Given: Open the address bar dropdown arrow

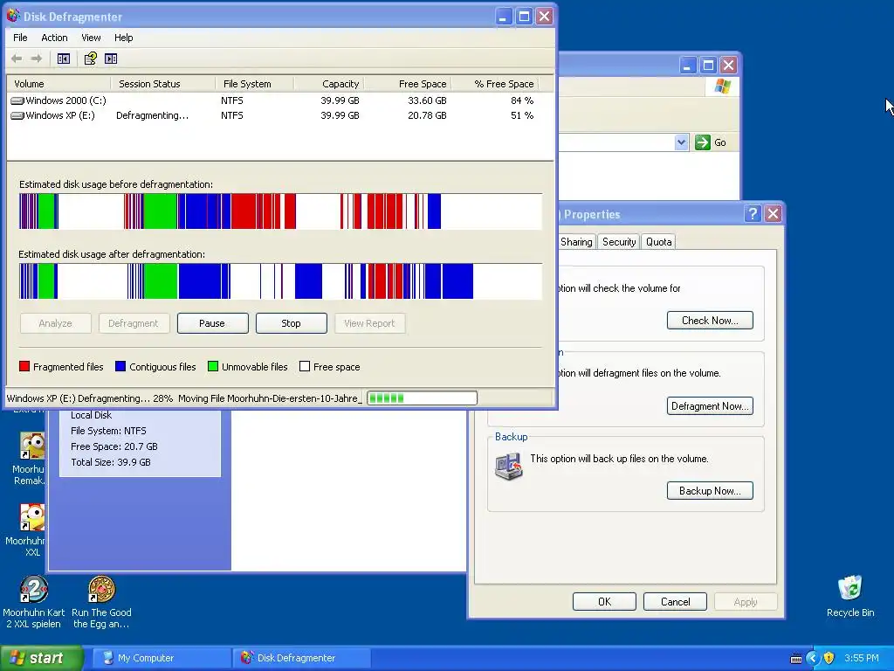Looking at the screenshot, I should pos(681,142).
